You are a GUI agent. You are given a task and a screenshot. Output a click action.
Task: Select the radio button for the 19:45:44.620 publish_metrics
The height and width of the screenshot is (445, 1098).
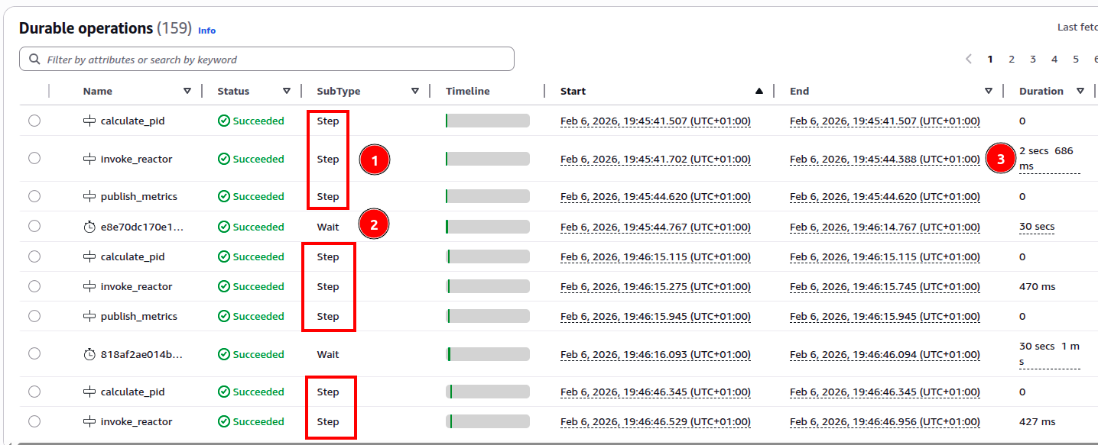point(34,196)
